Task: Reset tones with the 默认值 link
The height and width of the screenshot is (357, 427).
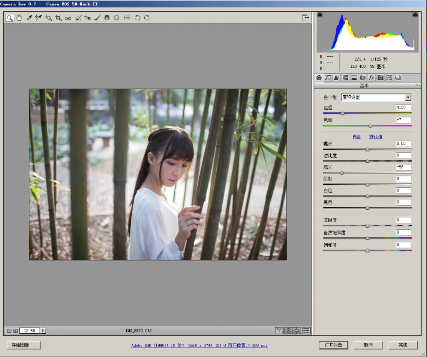Action: click(x=376, y=137)
